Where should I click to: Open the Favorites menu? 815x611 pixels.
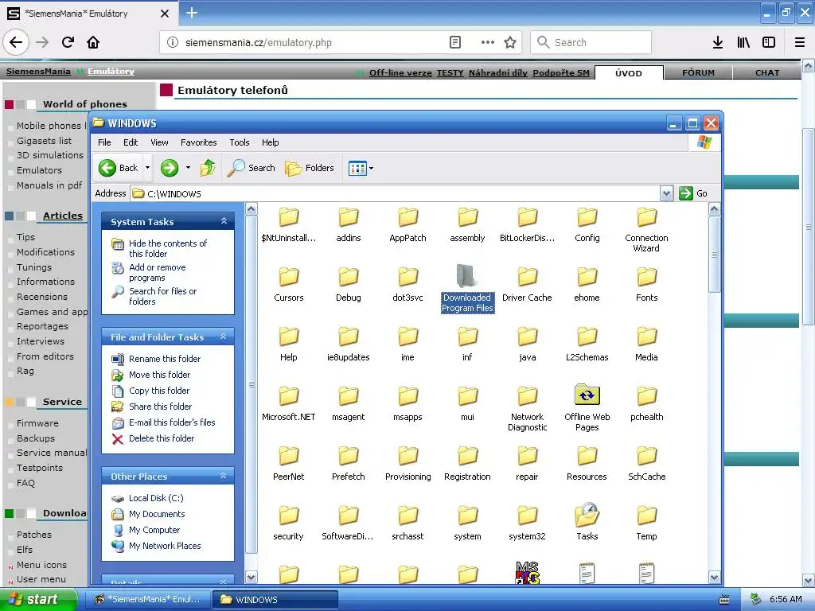(x=198, y=142)
